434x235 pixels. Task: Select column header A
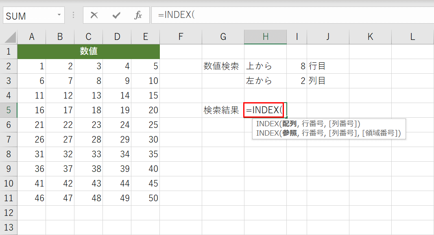click(x=32, y=36)
